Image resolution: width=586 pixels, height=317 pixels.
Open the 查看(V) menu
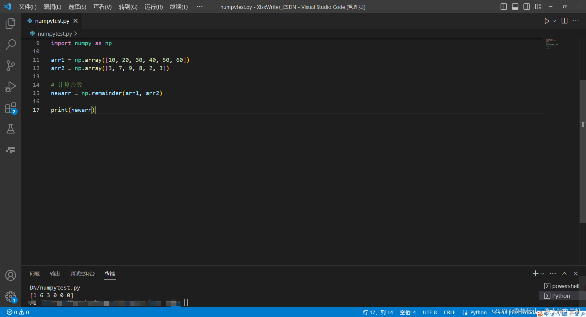[x=103, y=7]
